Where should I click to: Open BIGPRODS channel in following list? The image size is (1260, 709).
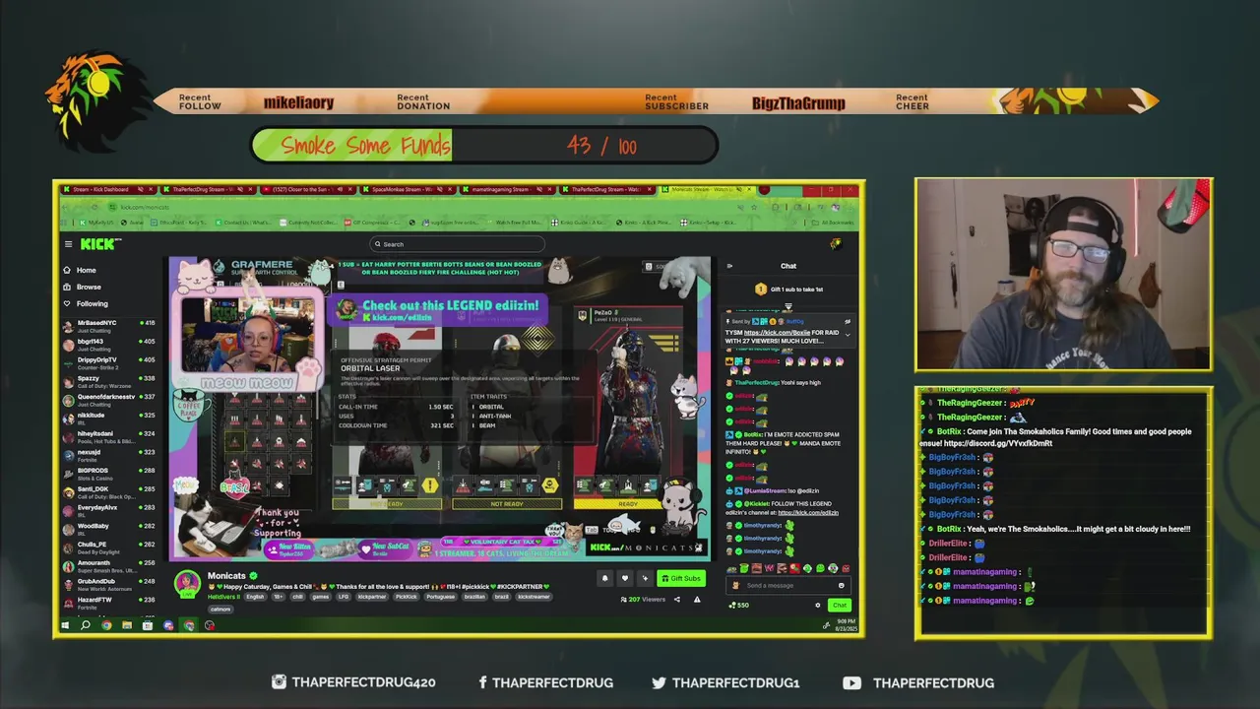tap(108, 474)
